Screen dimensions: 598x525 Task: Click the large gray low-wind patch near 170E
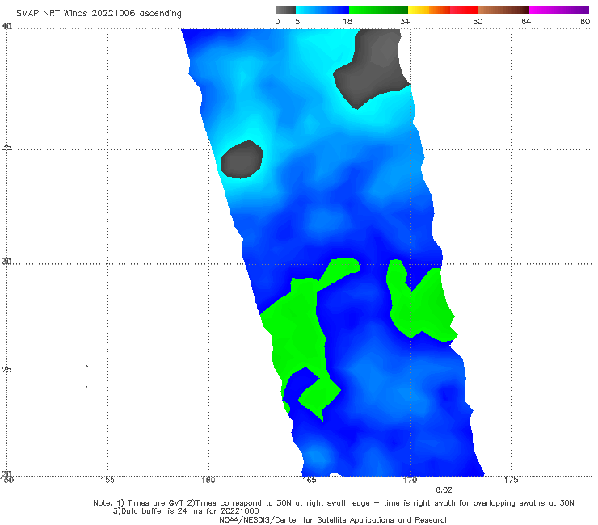(372, 67)
